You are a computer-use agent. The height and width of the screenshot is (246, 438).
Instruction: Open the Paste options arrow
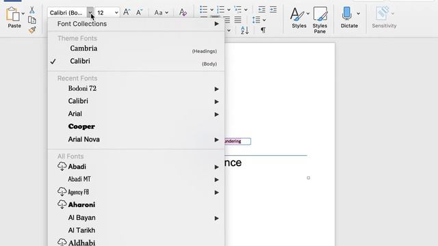tap(23, 14)
